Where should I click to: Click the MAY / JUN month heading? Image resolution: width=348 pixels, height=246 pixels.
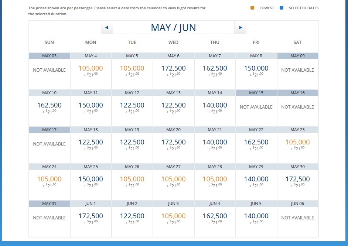pyautogui.click(x=173, y=27)
